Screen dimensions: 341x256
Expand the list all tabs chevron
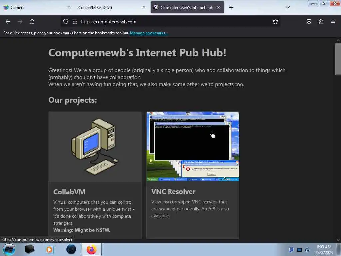(x=287, y=7)
